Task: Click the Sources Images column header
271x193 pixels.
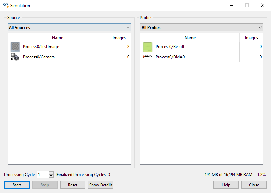Action: point(119,37)
